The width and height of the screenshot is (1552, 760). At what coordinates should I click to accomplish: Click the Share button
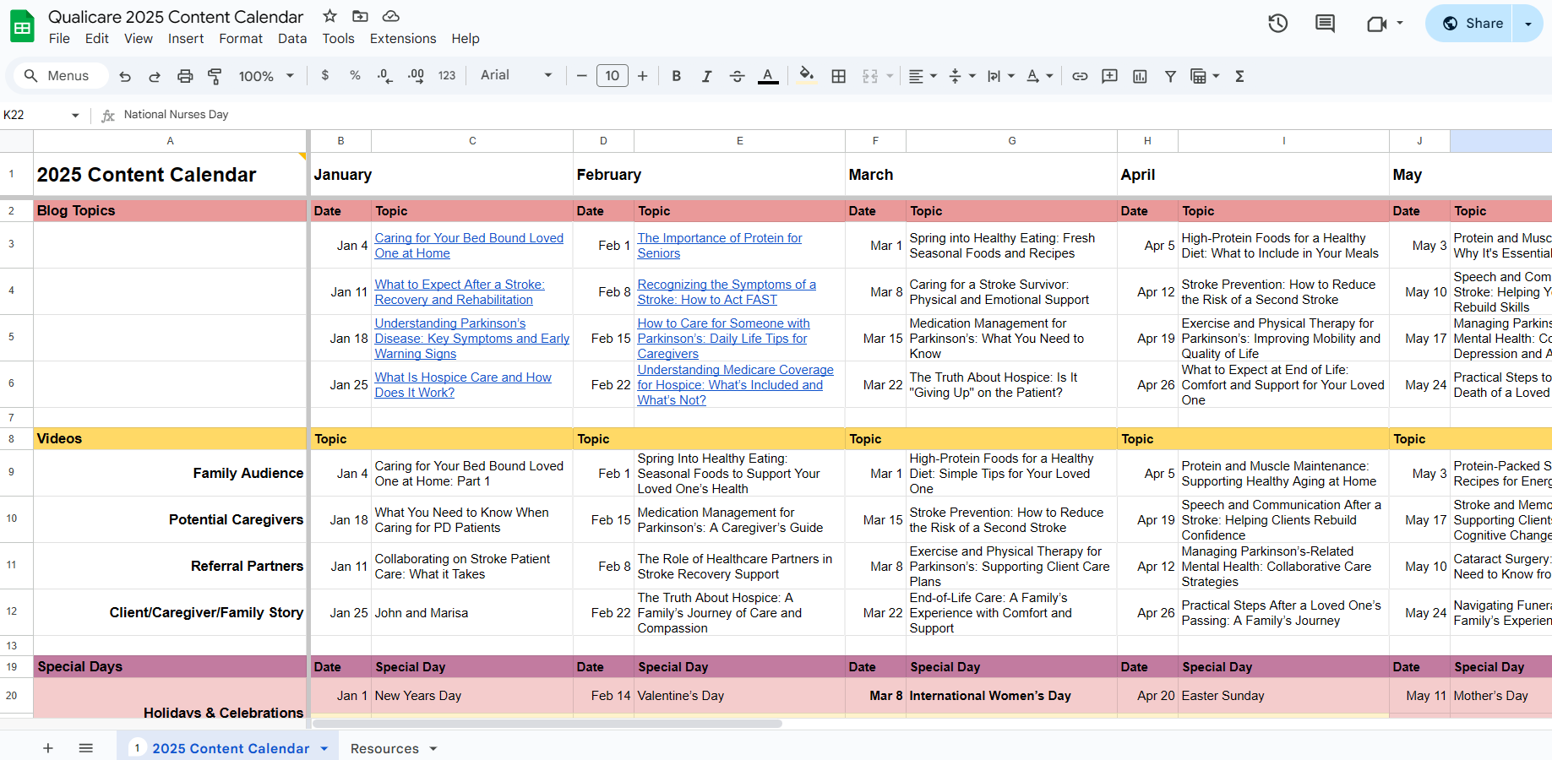[x=1473, y=24]
